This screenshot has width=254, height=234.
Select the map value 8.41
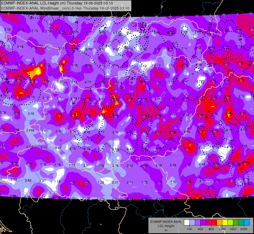click(x=143, y=33)
